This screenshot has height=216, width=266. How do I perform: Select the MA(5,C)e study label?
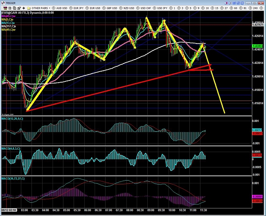pyautogui.click(x=7, y=20)
